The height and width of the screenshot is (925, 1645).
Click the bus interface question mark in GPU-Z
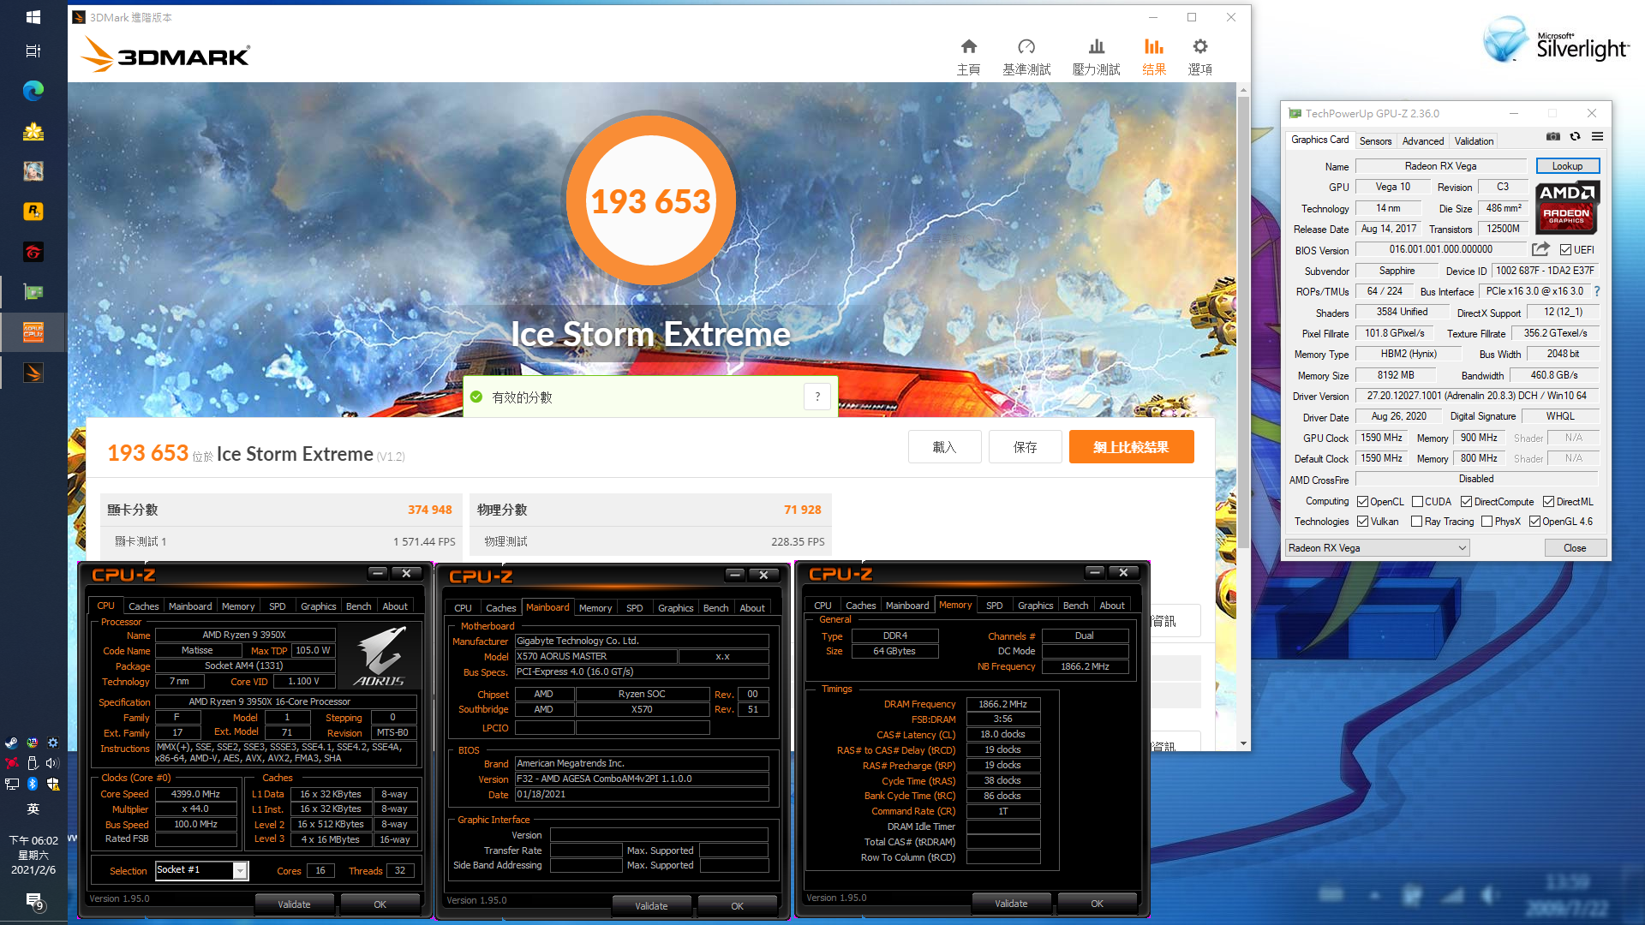tap(1596, 291)
